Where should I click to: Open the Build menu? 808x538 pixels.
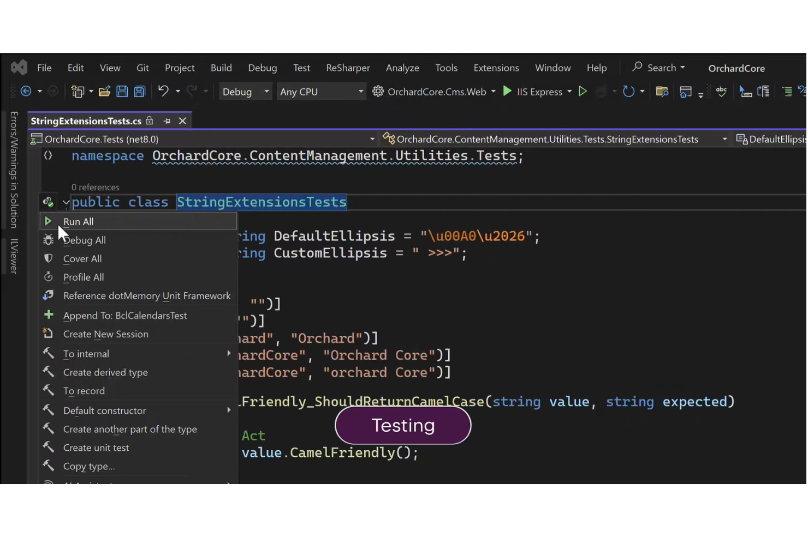[221, 68]
